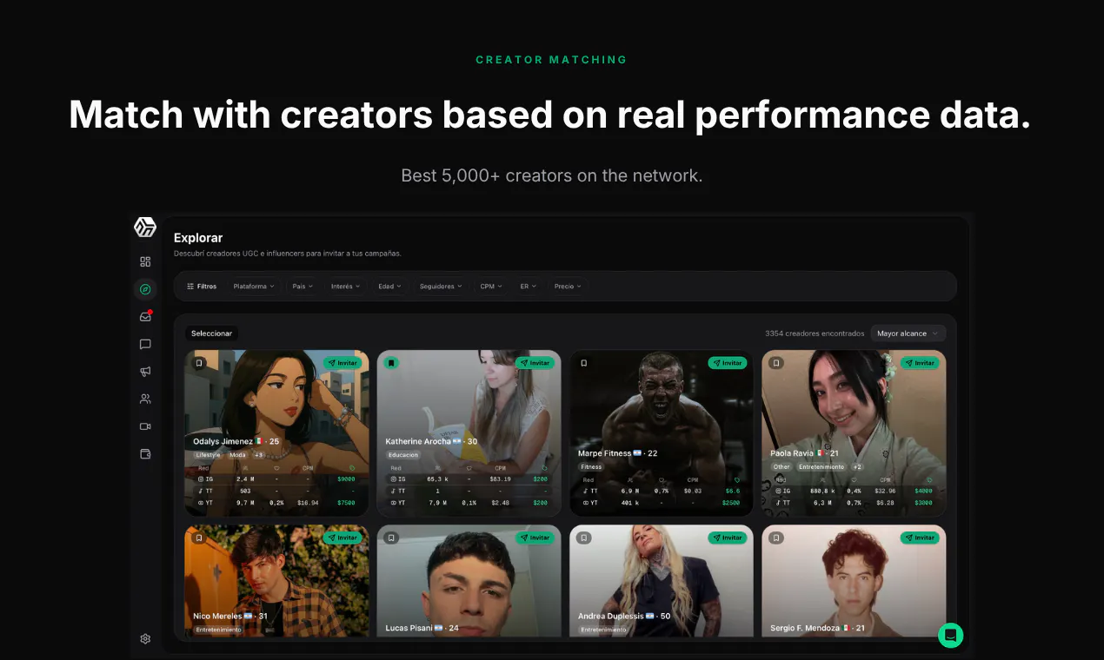The image size is (1104, 660).
Task: Click the $9000 price on Odalys Jimenez
Action: [346, 479]
